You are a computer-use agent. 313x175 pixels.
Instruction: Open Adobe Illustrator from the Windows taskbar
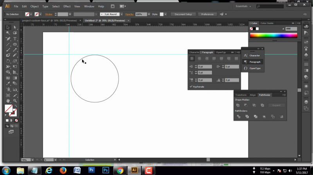pos(134,170)
